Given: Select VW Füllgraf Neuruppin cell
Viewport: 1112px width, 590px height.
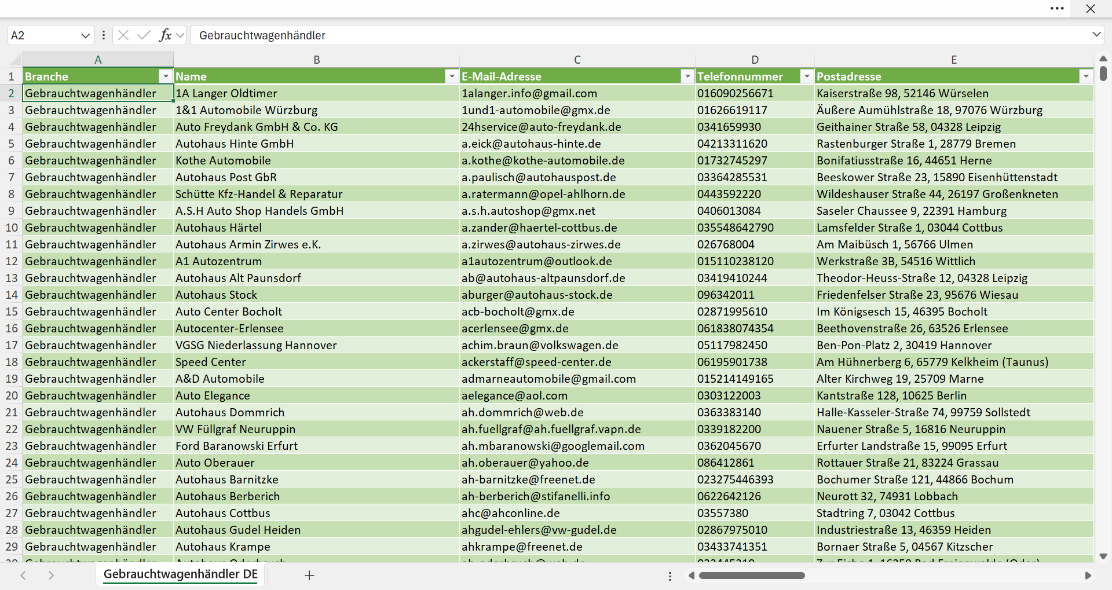Looking at the screenshot, I should 317,429.
